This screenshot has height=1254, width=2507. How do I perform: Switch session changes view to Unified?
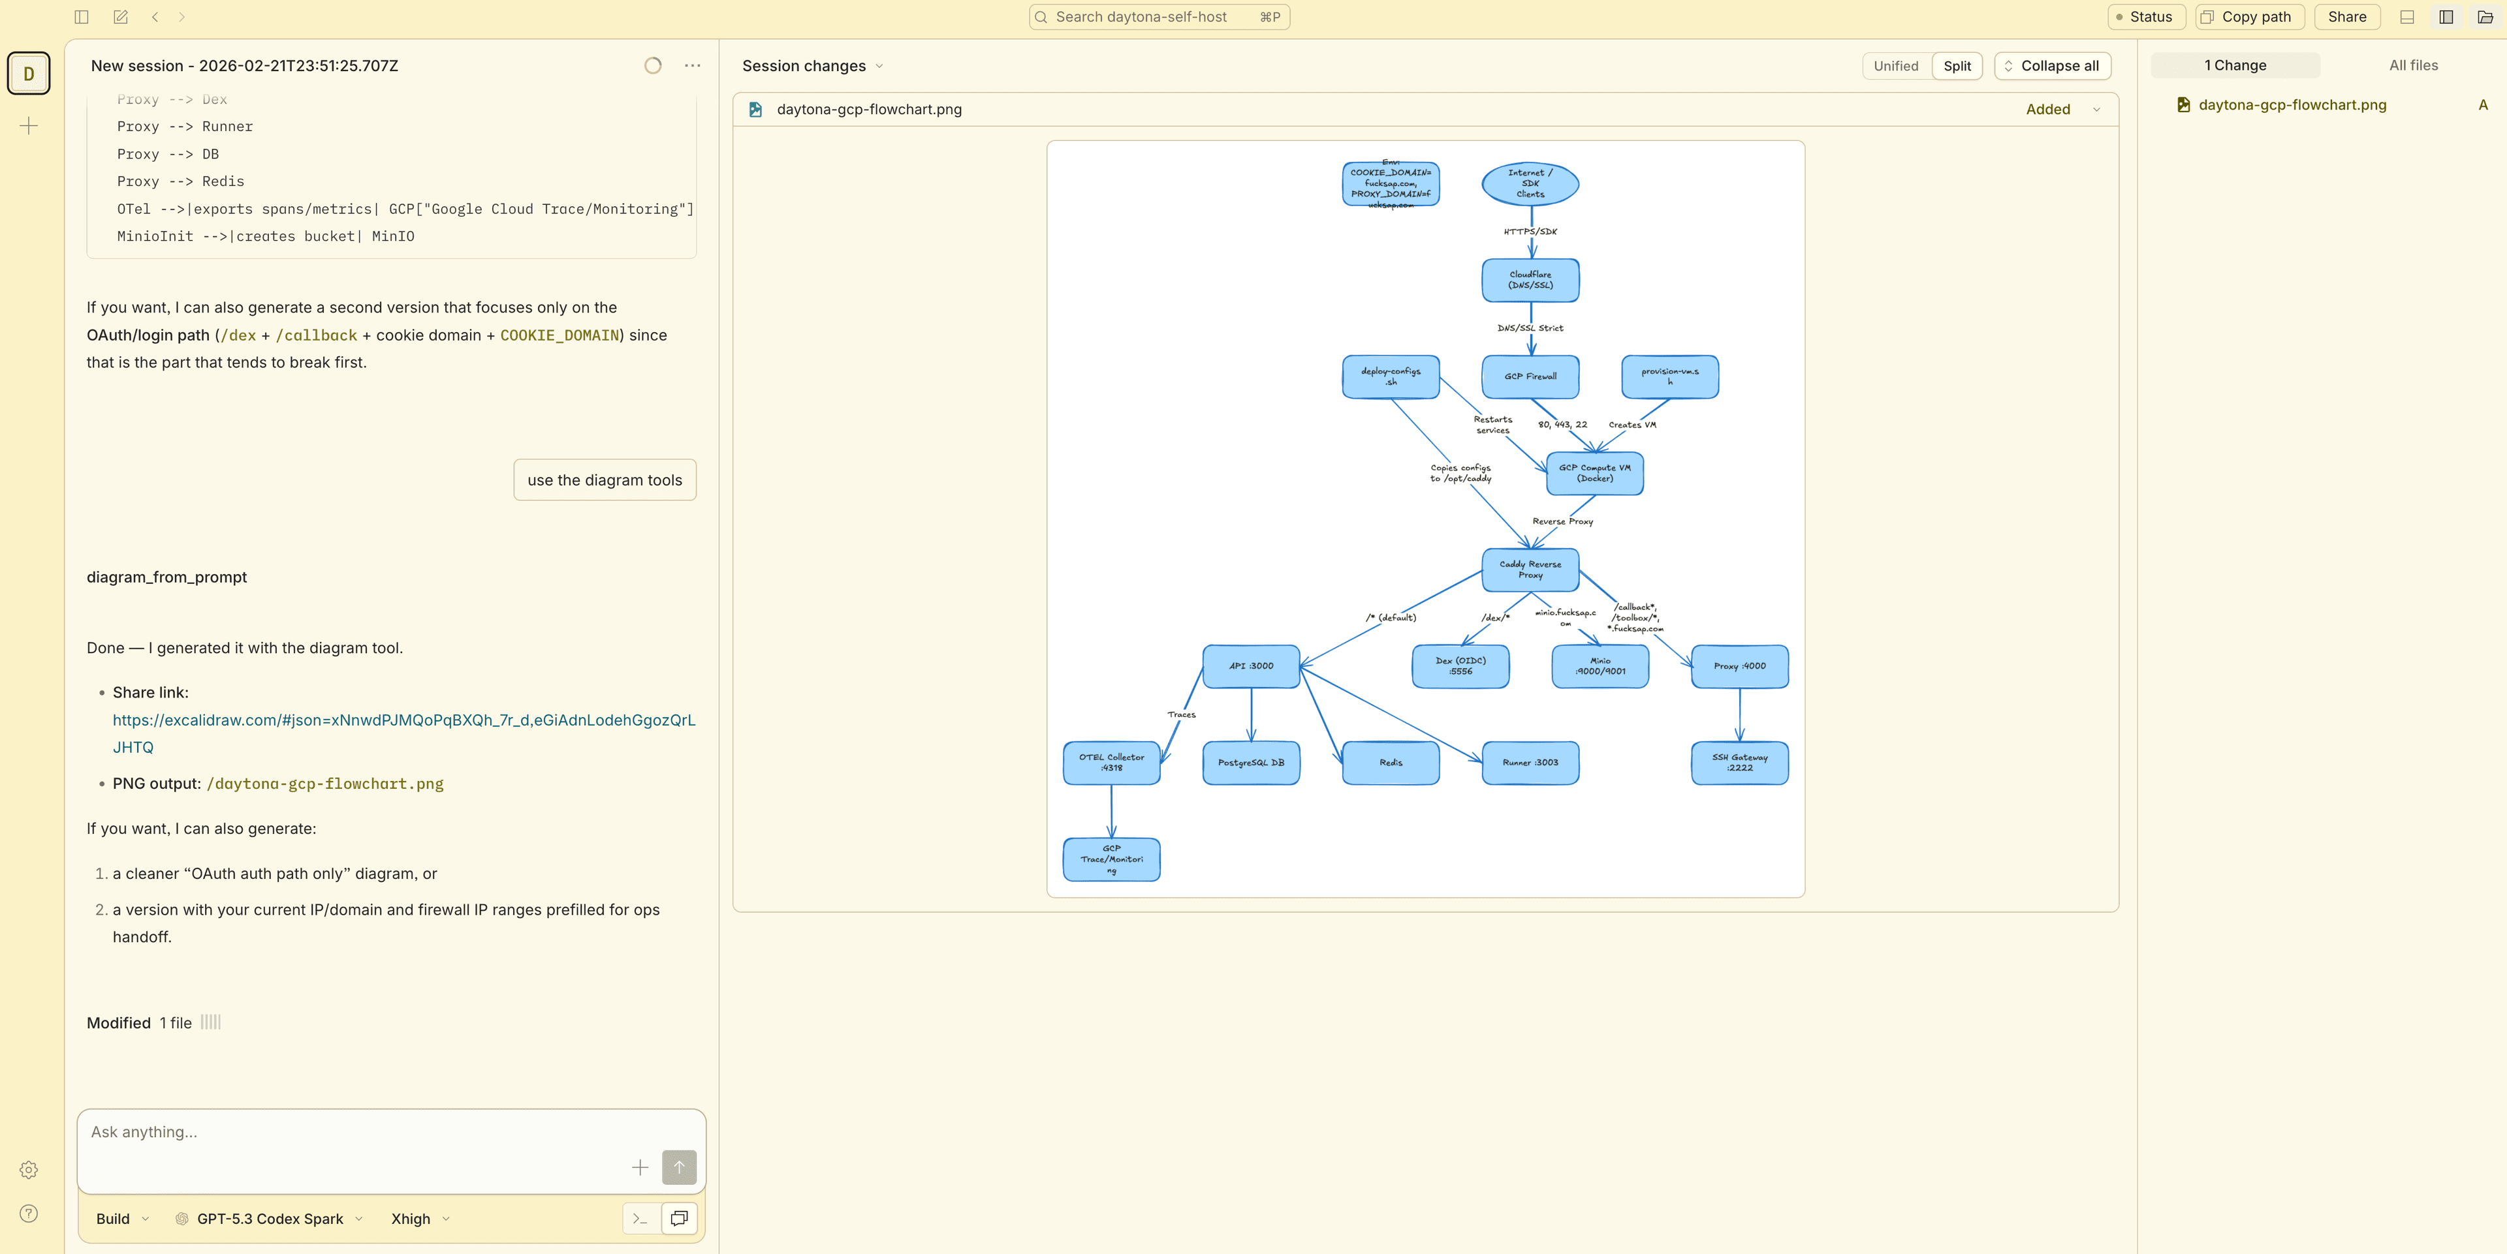point(1896,65)
